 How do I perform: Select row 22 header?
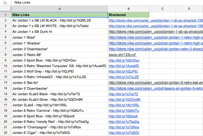(6, 133)
